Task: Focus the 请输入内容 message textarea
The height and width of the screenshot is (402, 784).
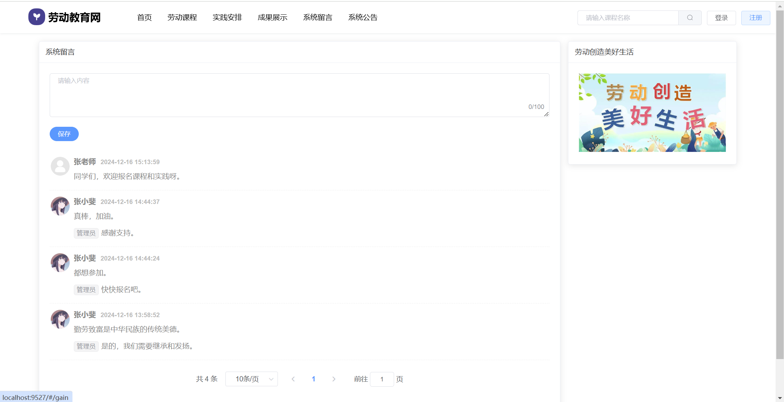Action: click(x=299, y=95)
